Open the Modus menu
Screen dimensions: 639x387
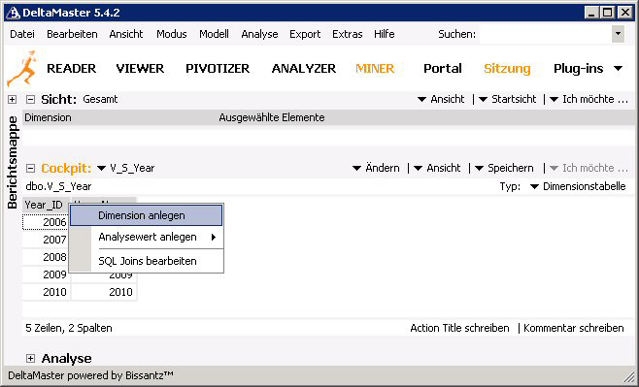tap(172, 34)
